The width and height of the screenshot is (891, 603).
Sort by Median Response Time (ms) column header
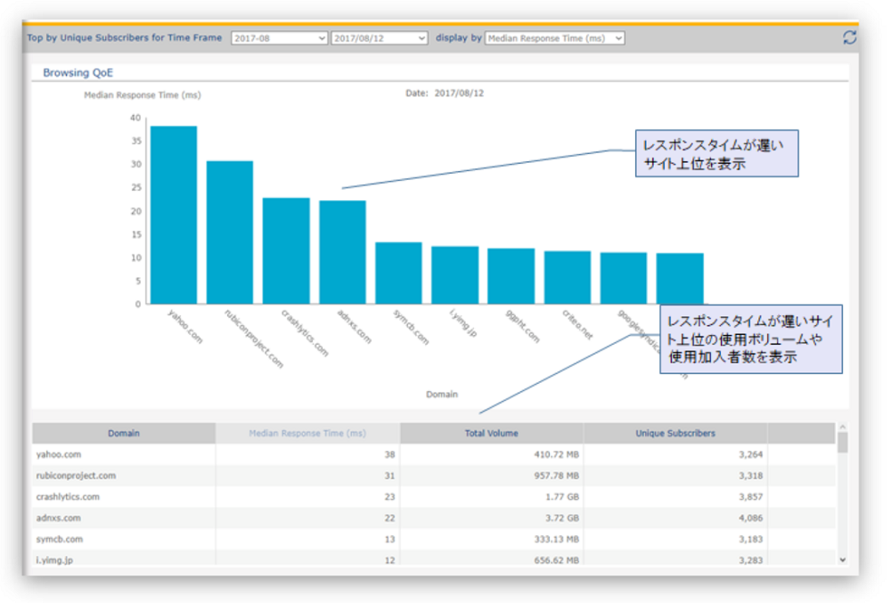coord(307,433)
